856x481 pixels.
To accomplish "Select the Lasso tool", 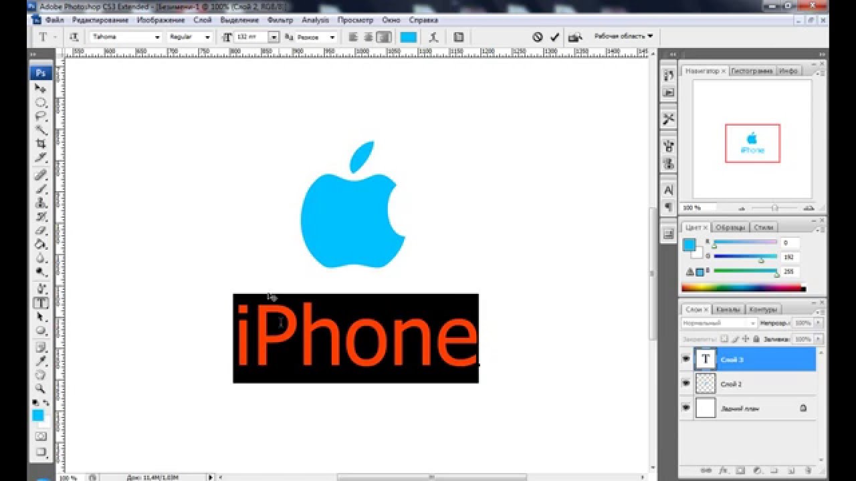I will (x=41, y=116).
